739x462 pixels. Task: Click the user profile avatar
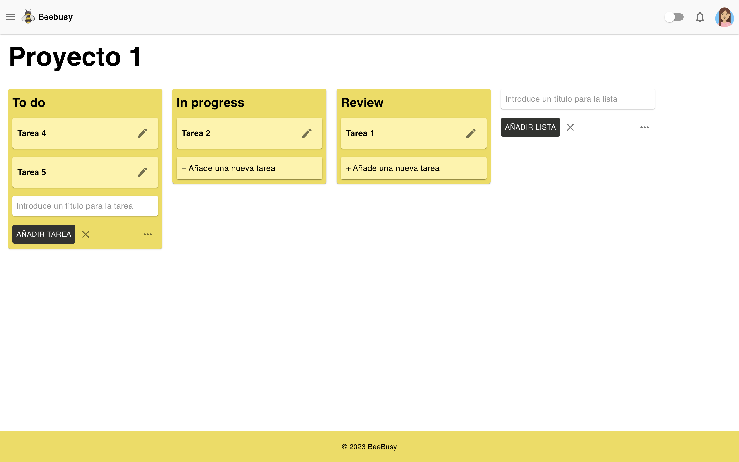(725, 17)
